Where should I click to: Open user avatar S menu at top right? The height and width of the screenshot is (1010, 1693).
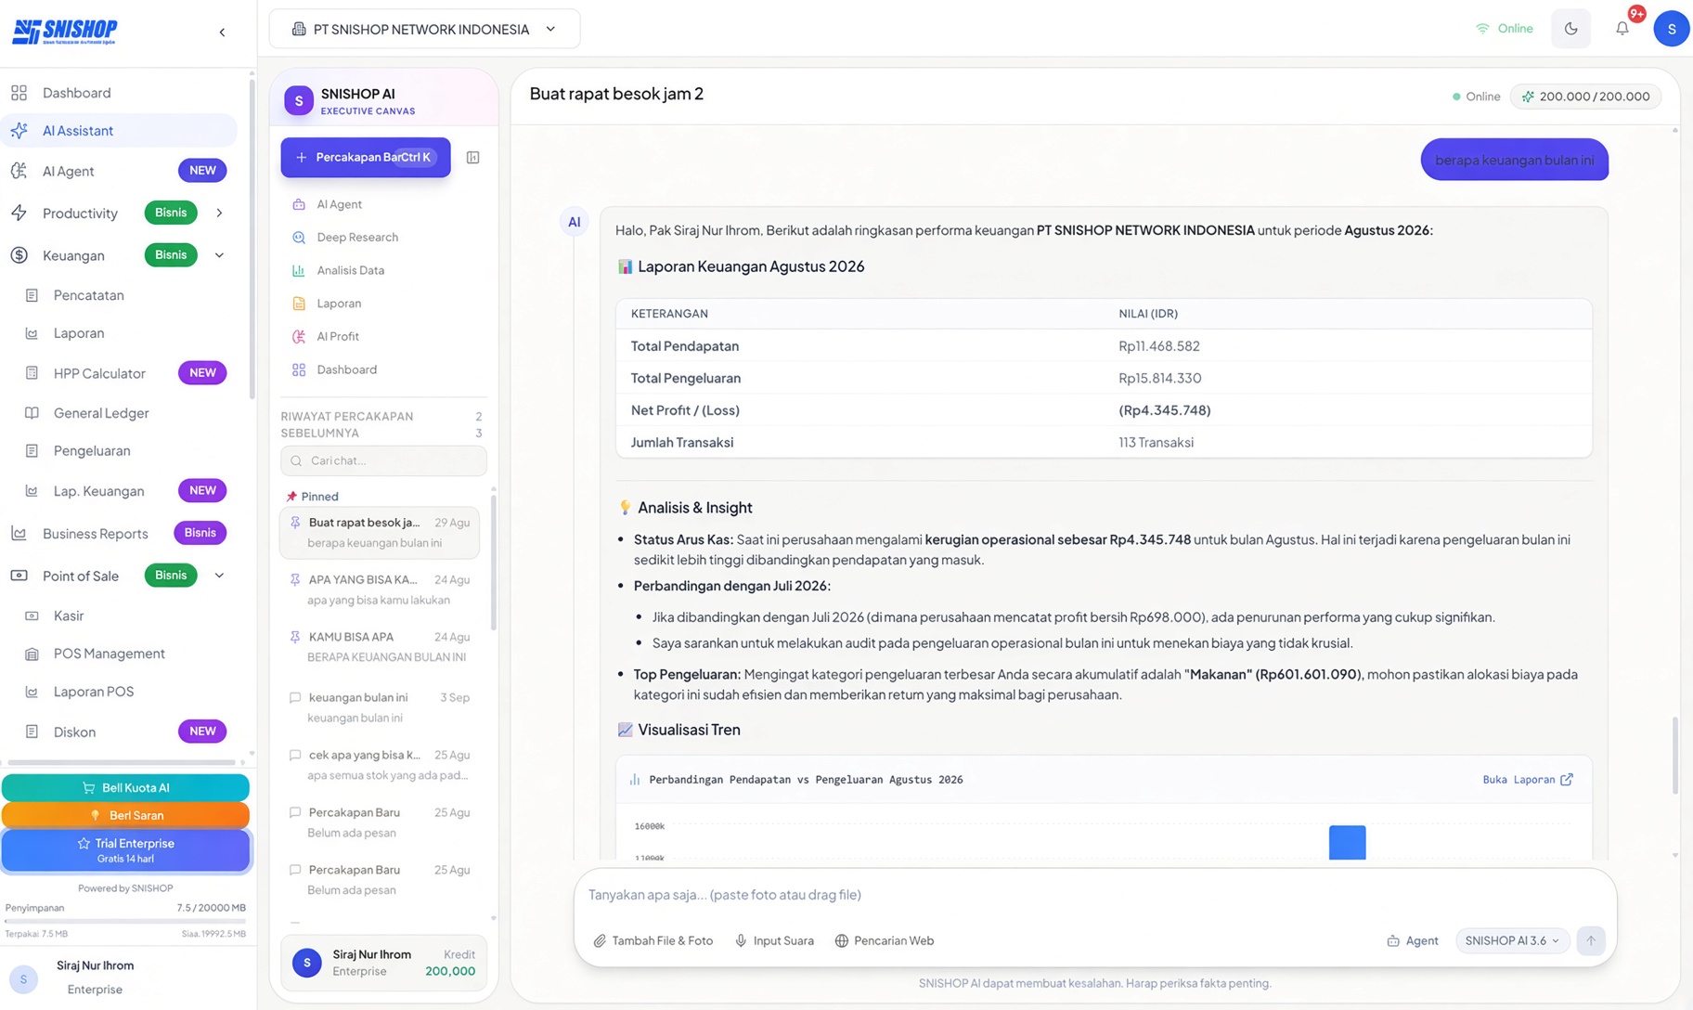point(1671,29)
